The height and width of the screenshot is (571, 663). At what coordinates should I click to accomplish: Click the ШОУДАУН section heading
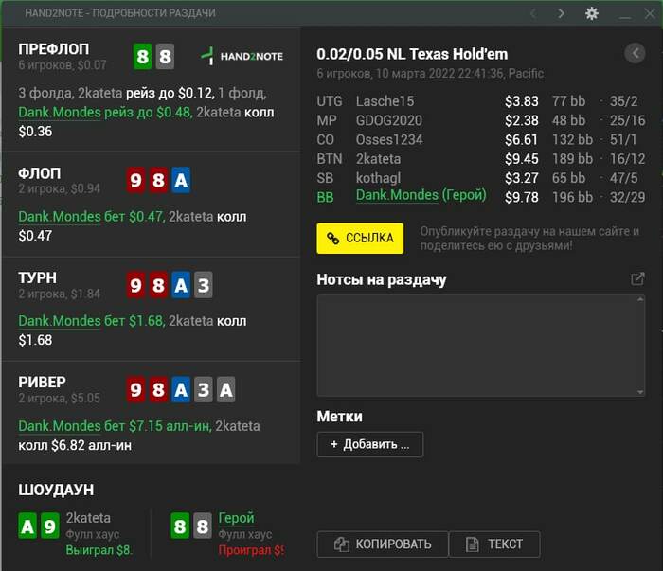(56, 490)
